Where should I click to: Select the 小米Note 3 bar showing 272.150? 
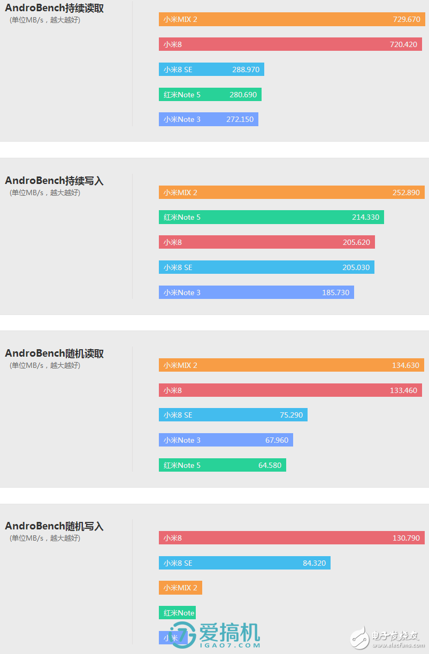click(x=208, y=119)
